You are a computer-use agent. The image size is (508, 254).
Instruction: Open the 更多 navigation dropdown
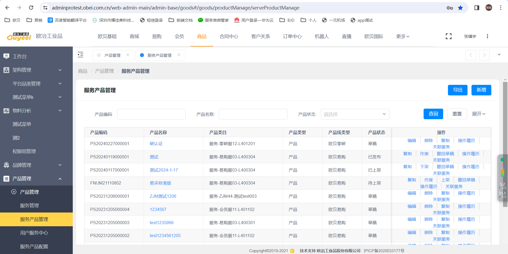tap(403, 36)
